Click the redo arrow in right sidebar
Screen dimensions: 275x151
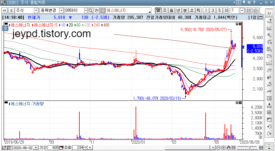click(269, 133)
